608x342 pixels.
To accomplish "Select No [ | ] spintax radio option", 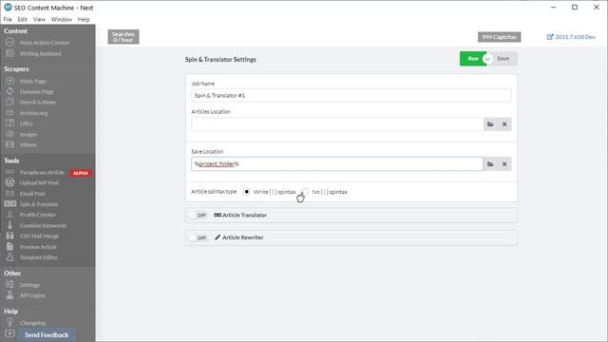I will (x=306, y=192).
